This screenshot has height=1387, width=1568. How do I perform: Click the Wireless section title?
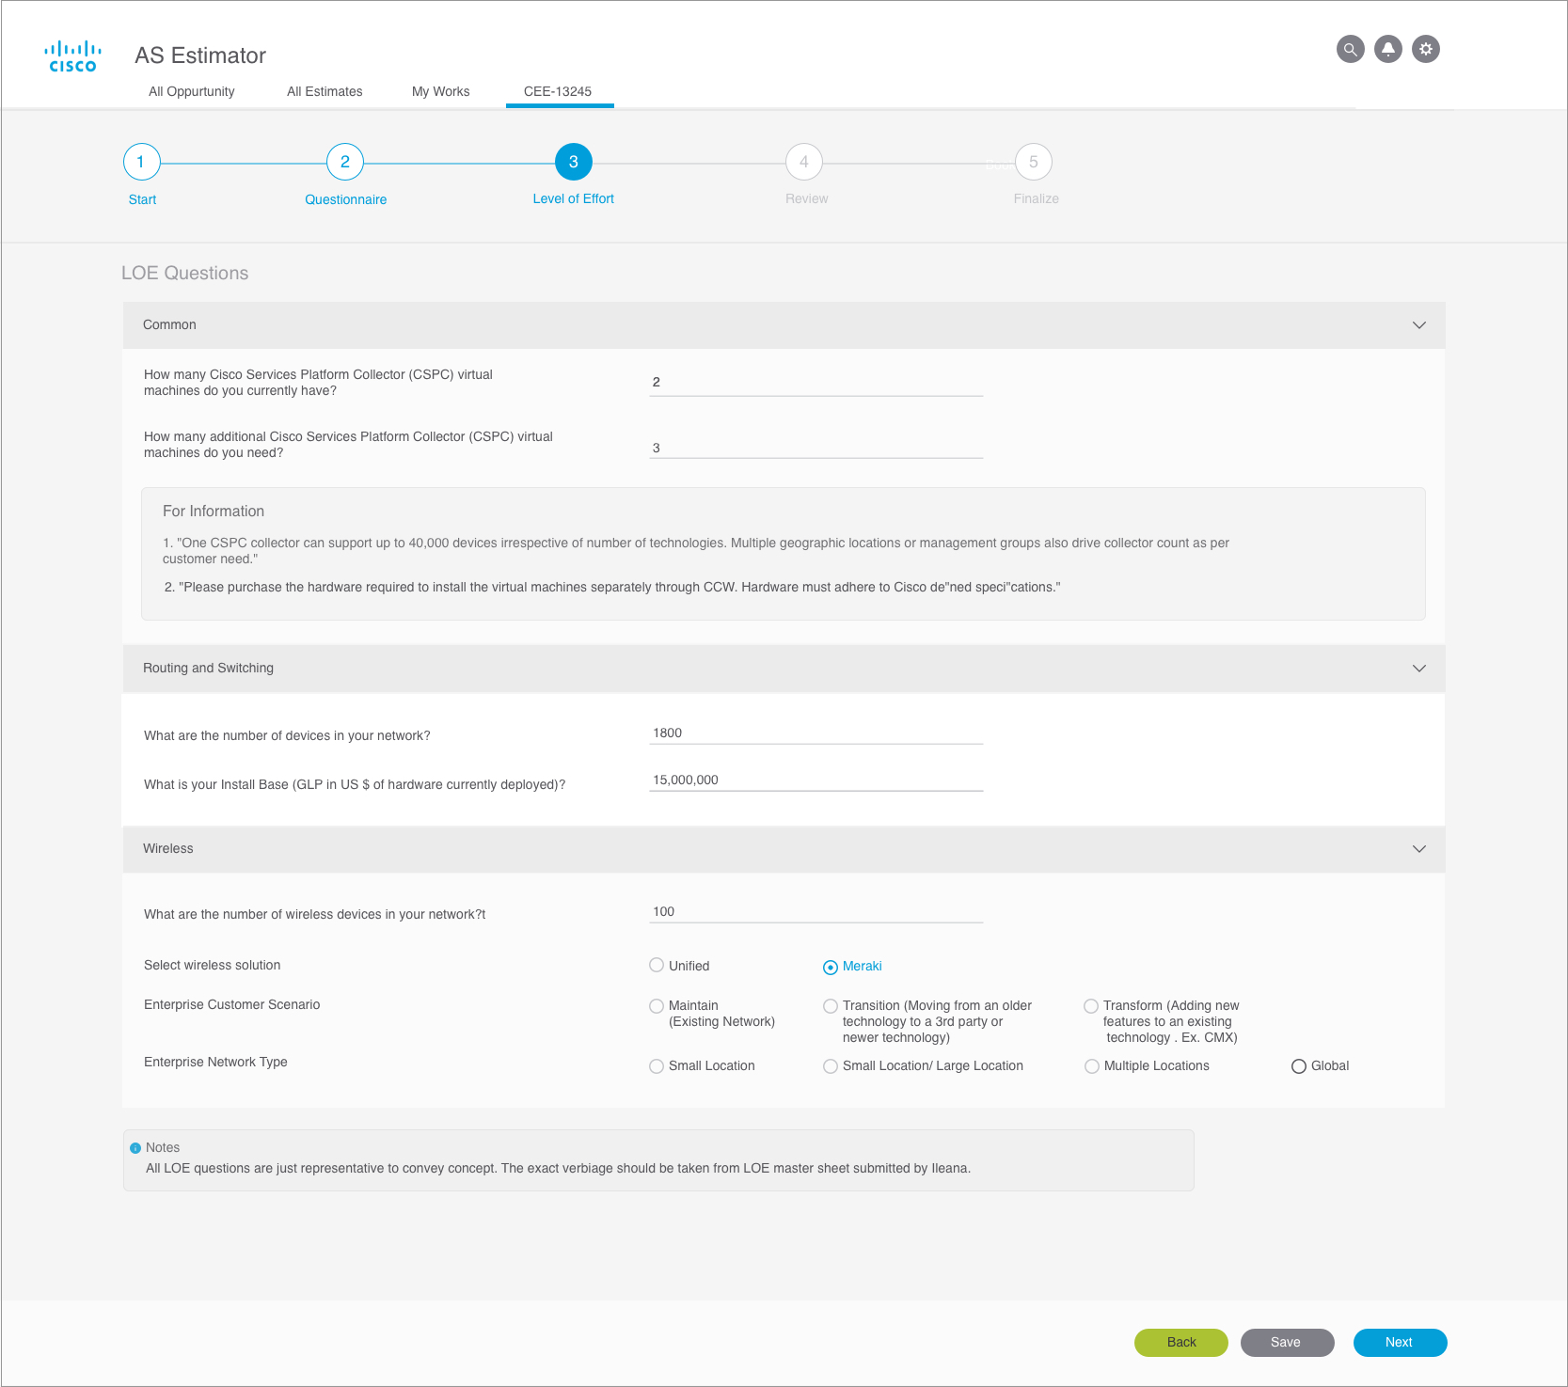[x=168, y=849]
